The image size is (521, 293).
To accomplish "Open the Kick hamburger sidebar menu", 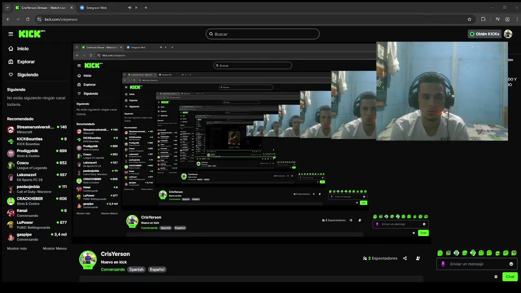I will click(11, 34).
